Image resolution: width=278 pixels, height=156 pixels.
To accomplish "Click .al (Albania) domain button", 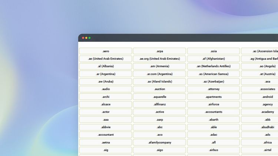I will click(106, 66).
